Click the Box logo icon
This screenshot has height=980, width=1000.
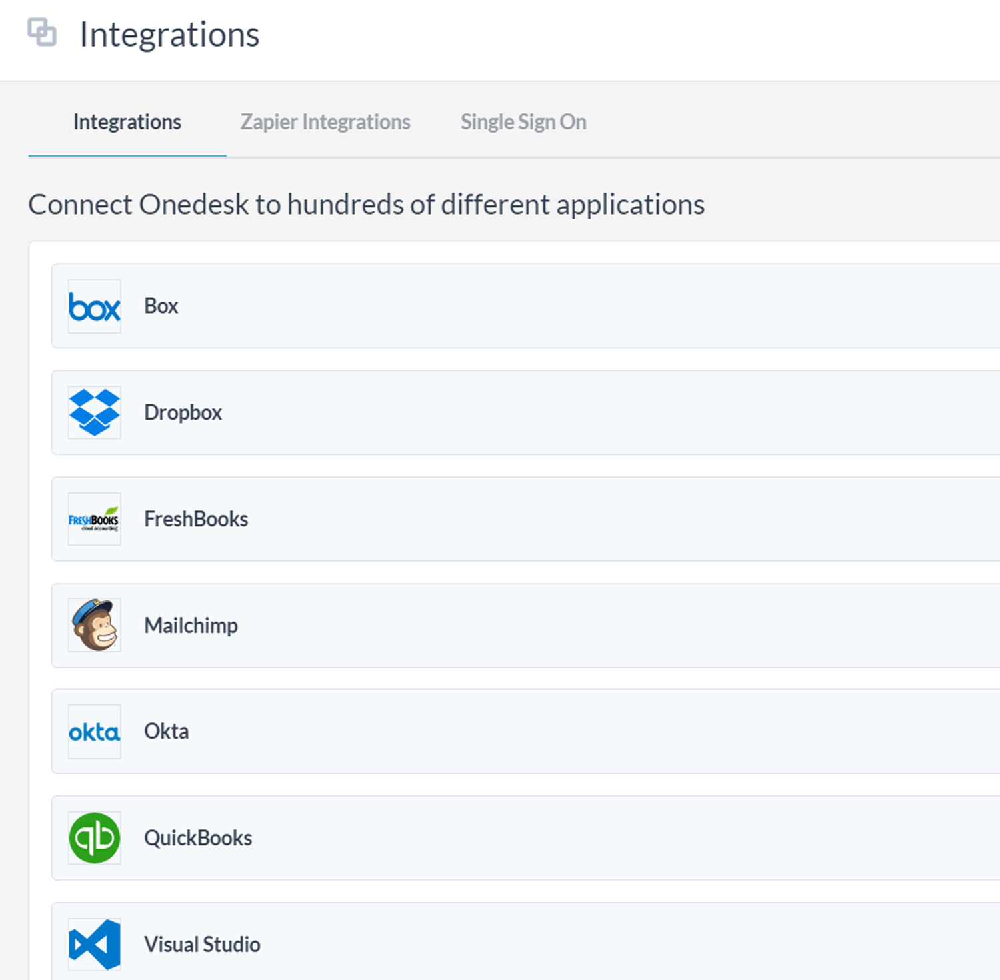coord(95,306)
